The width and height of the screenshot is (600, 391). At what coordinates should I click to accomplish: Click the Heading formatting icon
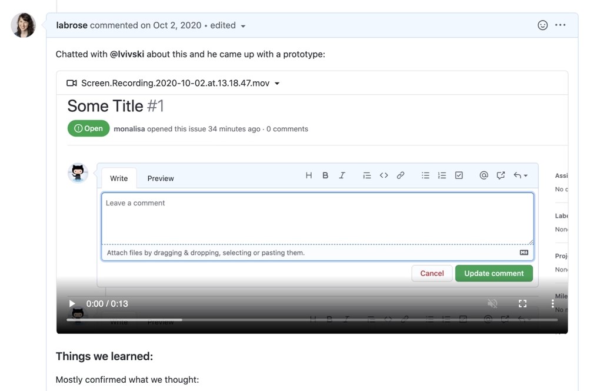tap(308, 175)
